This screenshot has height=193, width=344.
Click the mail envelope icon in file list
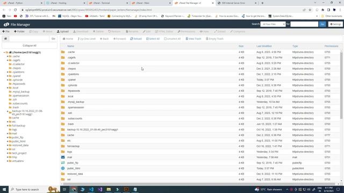[63, 157]
